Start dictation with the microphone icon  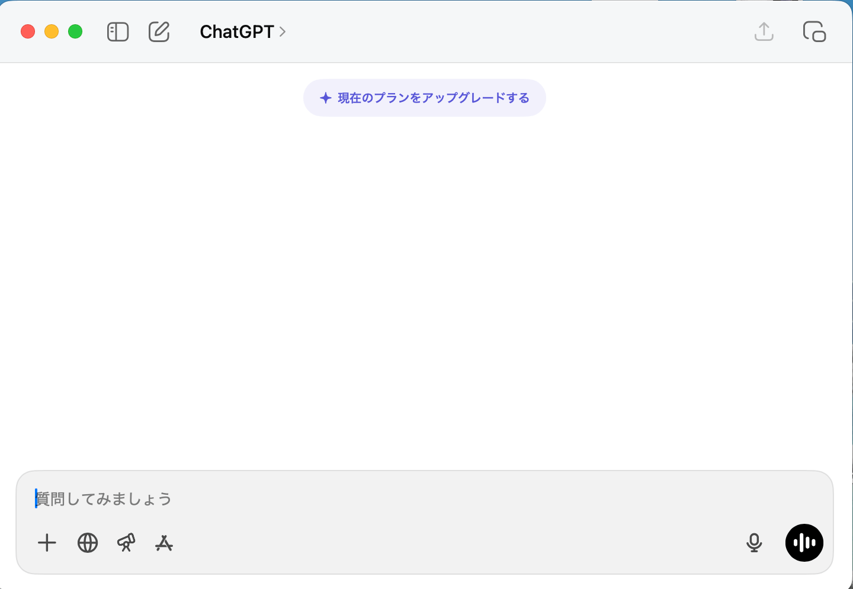tap(754, 543)
